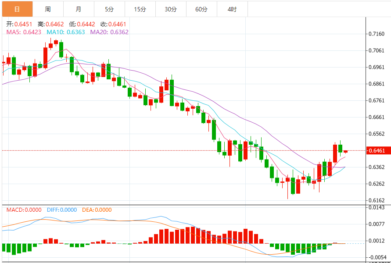The height and width of the screenshot is (263, 391).
Task: Switch to the 月 monthly tab
Action: [79, 9]
